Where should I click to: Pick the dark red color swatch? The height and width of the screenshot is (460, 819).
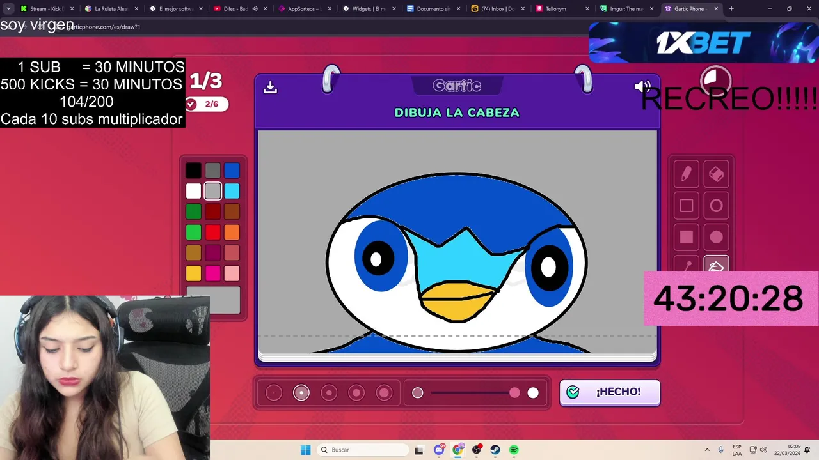pos(212,211)
